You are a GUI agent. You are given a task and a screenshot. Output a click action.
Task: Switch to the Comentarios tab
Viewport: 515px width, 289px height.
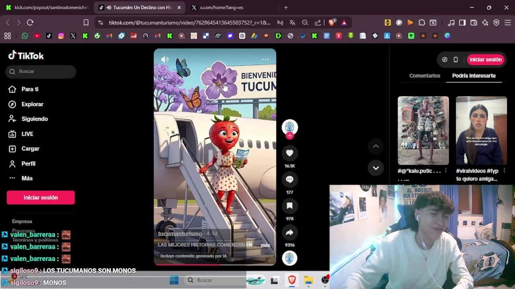coord(424,75)
